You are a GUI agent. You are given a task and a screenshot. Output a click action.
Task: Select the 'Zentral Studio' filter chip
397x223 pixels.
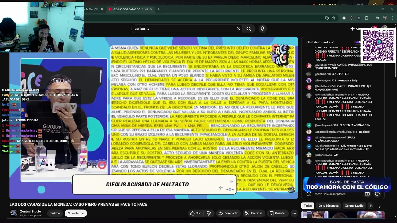354,206
